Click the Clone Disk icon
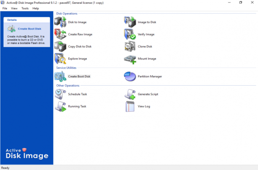The width and height of the screenshot is (258, 170). [130, 46]
